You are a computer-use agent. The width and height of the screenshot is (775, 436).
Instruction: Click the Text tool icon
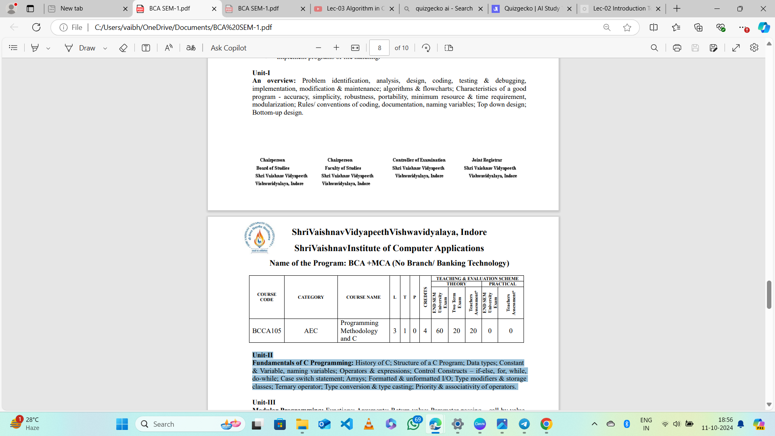pos(146,48)
